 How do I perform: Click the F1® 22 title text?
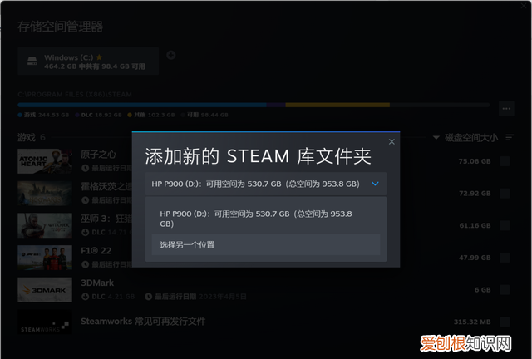pyautogui.click(x=96, y=250)
